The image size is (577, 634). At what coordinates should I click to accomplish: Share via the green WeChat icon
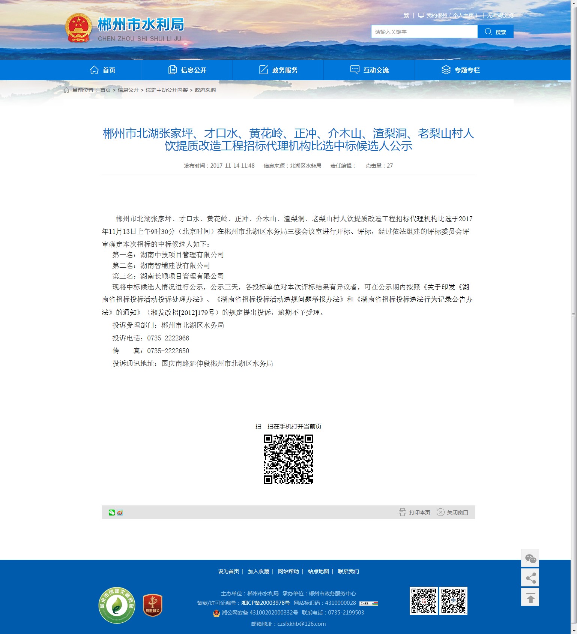tap(112, 513)
